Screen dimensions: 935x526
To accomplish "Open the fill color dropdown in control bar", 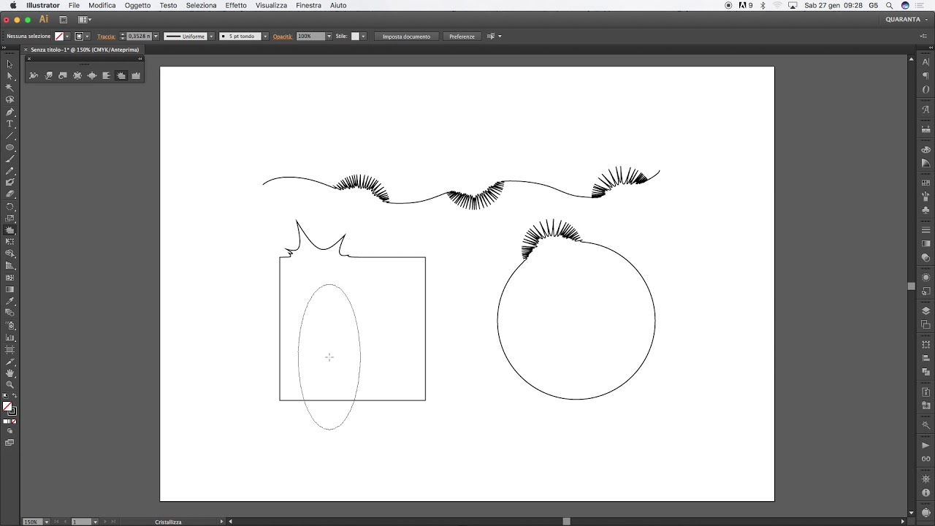I will tap(67, 36).
